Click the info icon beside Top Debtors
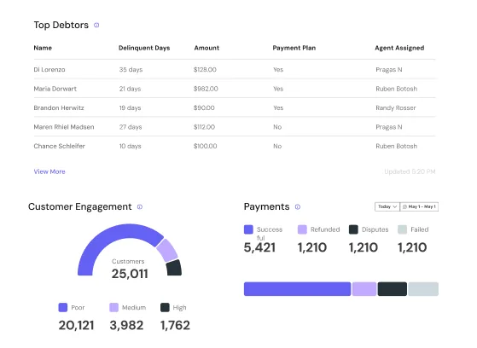The height and width of the screenshot is (348, 477). [x=96, y=25]
